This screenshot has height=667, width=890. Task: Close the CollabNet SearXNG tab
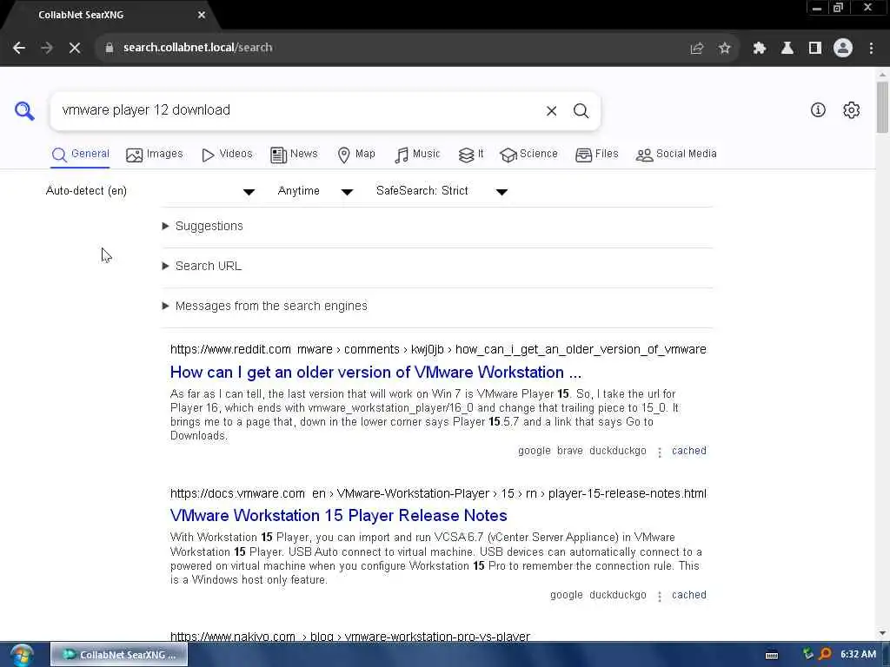click(x=202, y=15)
